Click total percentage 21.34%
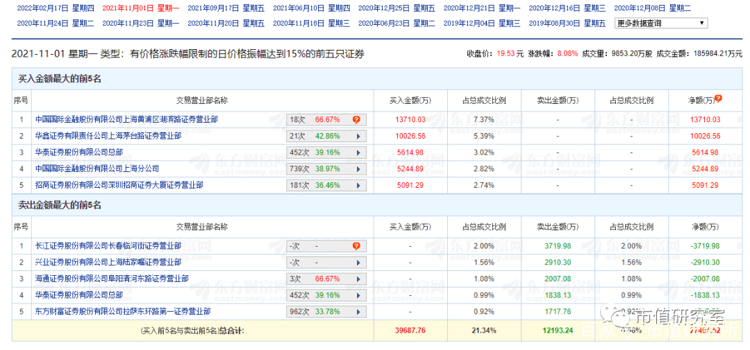 [x=484, y=331]
